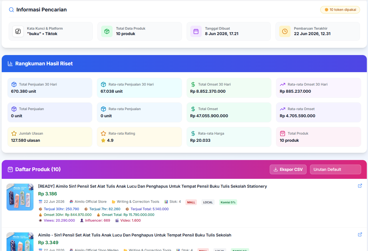Click the price Rp 3.349
Viewport: 368px width, 251px height.
pyautogui.click(x=48, y=243)
